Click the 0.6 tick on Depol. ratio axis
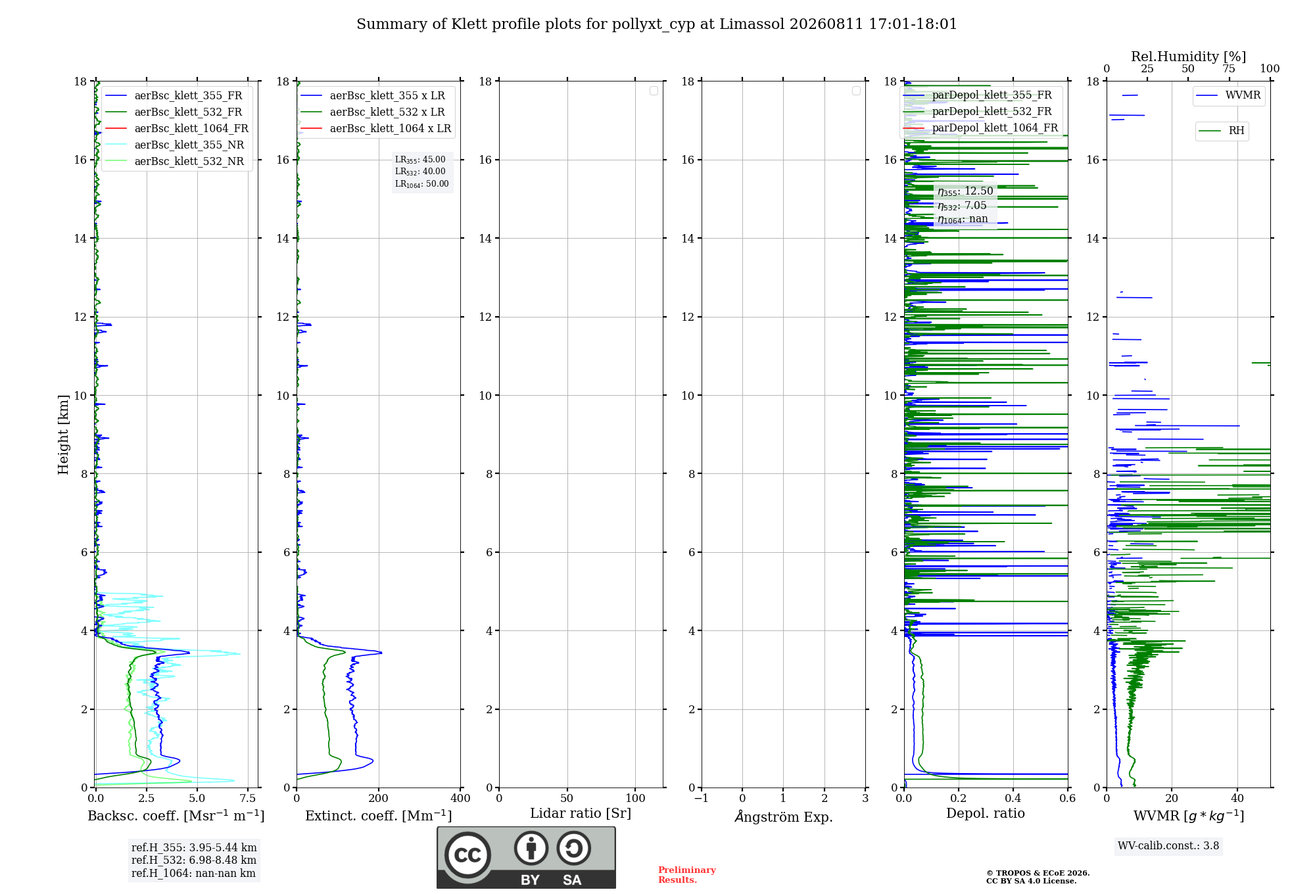The height and width of the screenshot is (894, 1315). pos(1068,799)
